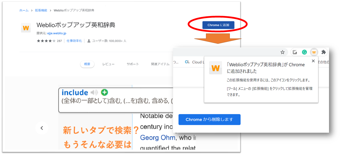Click the ユーザー数: 100,000+ 人 text
Viewport: 341px width, 155px height.
click(109, 41)
